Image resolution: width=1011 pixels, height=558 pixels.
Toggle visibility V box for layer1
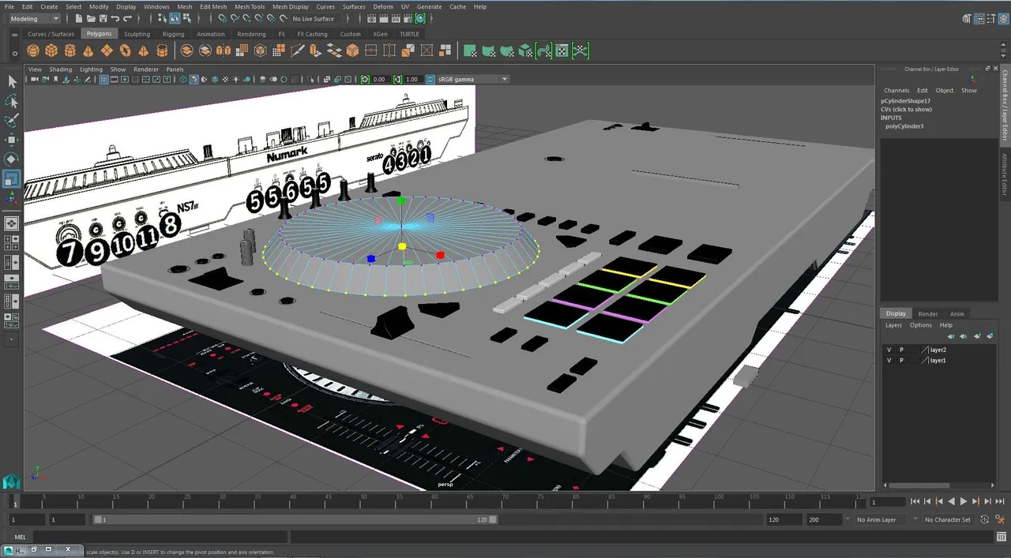point(889,361)
